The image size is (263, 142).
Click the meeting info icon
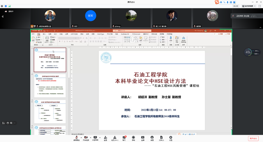pos(2,6)
